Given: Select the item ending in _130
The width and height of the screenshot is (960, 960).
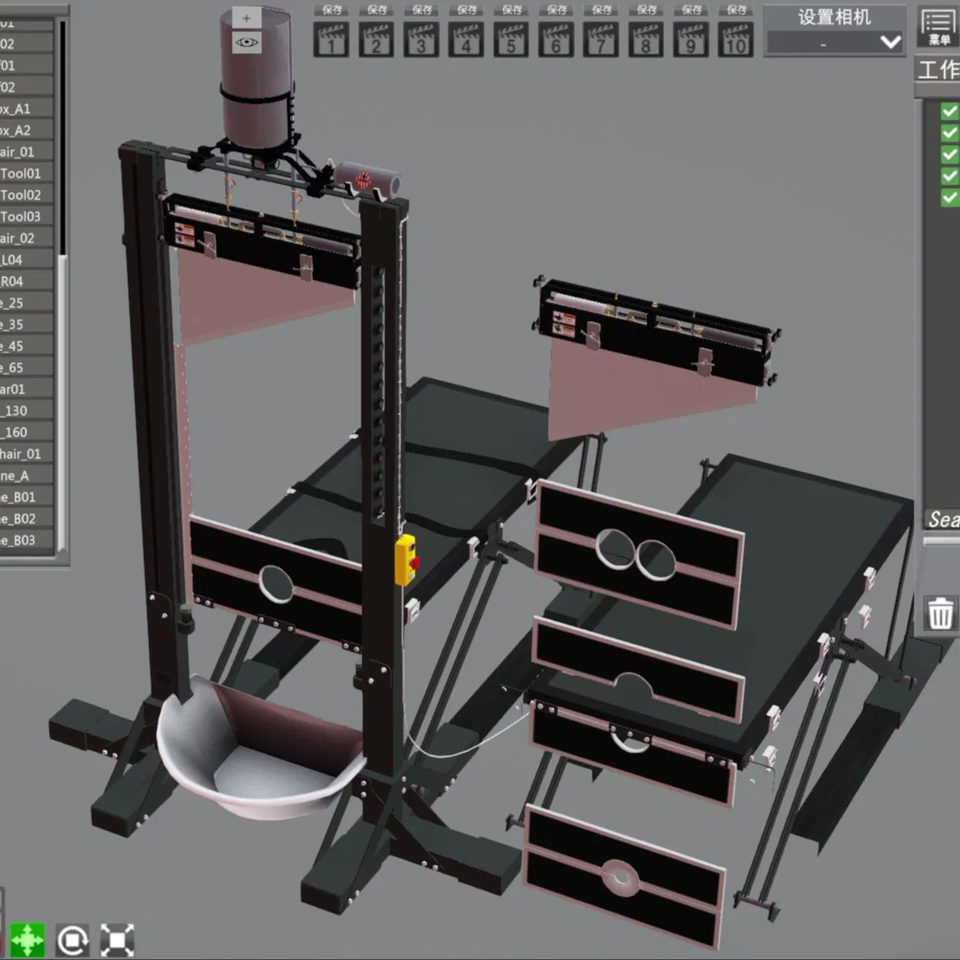Looking at the screenshot, I should coord(26,410).
